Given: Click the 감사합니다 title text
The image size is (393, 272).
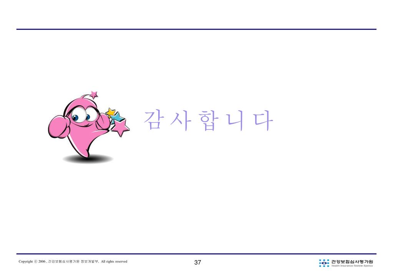Looking at the screenshot, I should tap(209, 120).
